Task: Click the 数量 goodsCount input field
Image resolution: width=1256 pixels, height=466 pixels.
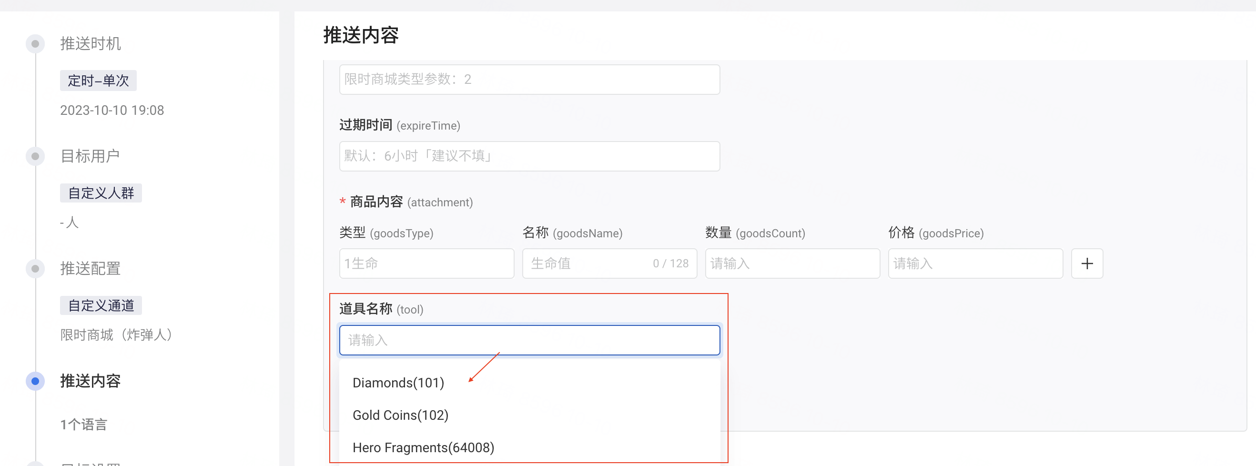Action: coord(792,263)
